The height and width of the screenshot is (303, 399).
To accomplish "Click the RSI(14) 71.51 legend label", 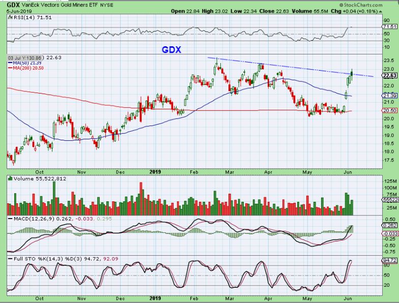I will point(33,17).
